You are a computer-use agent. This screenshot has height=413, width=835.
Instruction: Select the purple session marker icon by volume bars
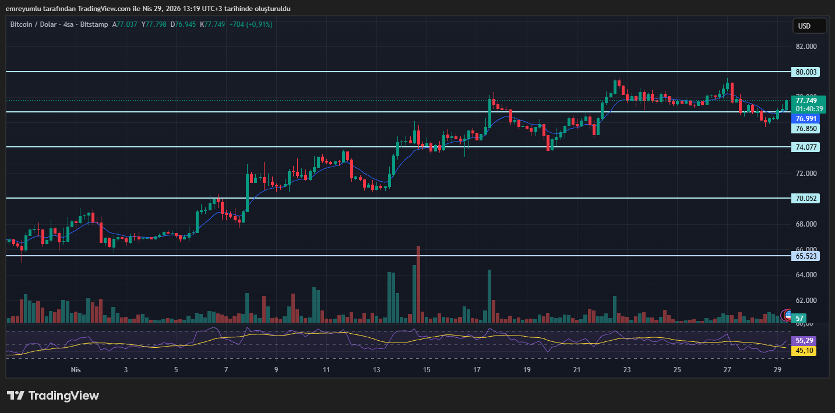pyautogui.click(x=782, y=316)
